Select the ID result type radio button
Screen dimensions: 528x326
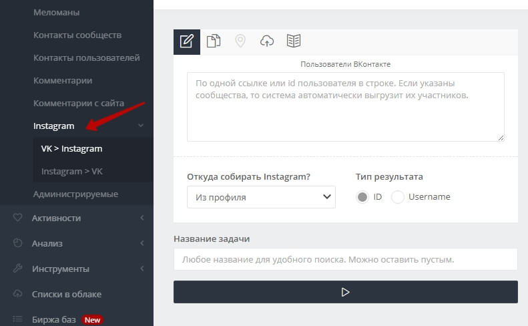pyautogui.click(x=362, y=197)
